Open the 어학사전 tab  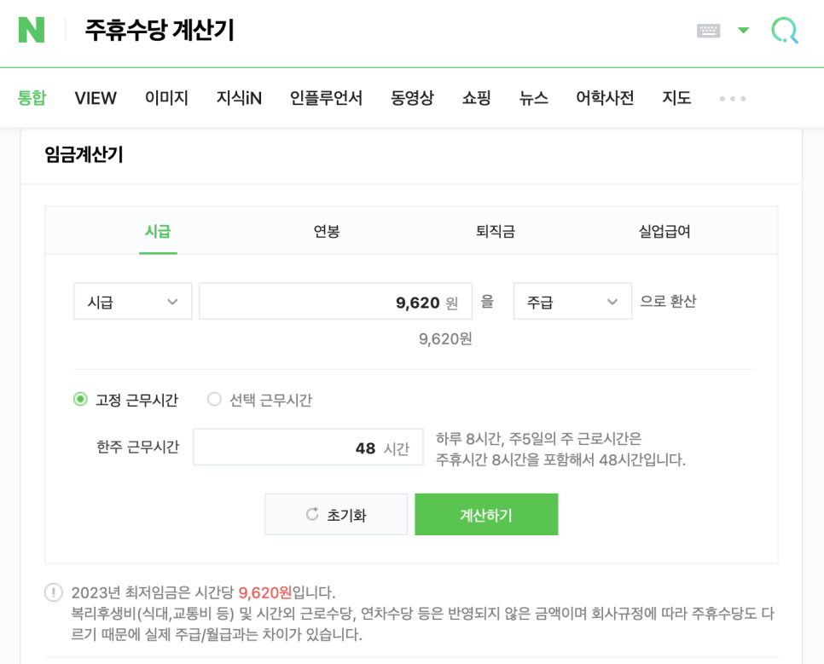[605, 98]
